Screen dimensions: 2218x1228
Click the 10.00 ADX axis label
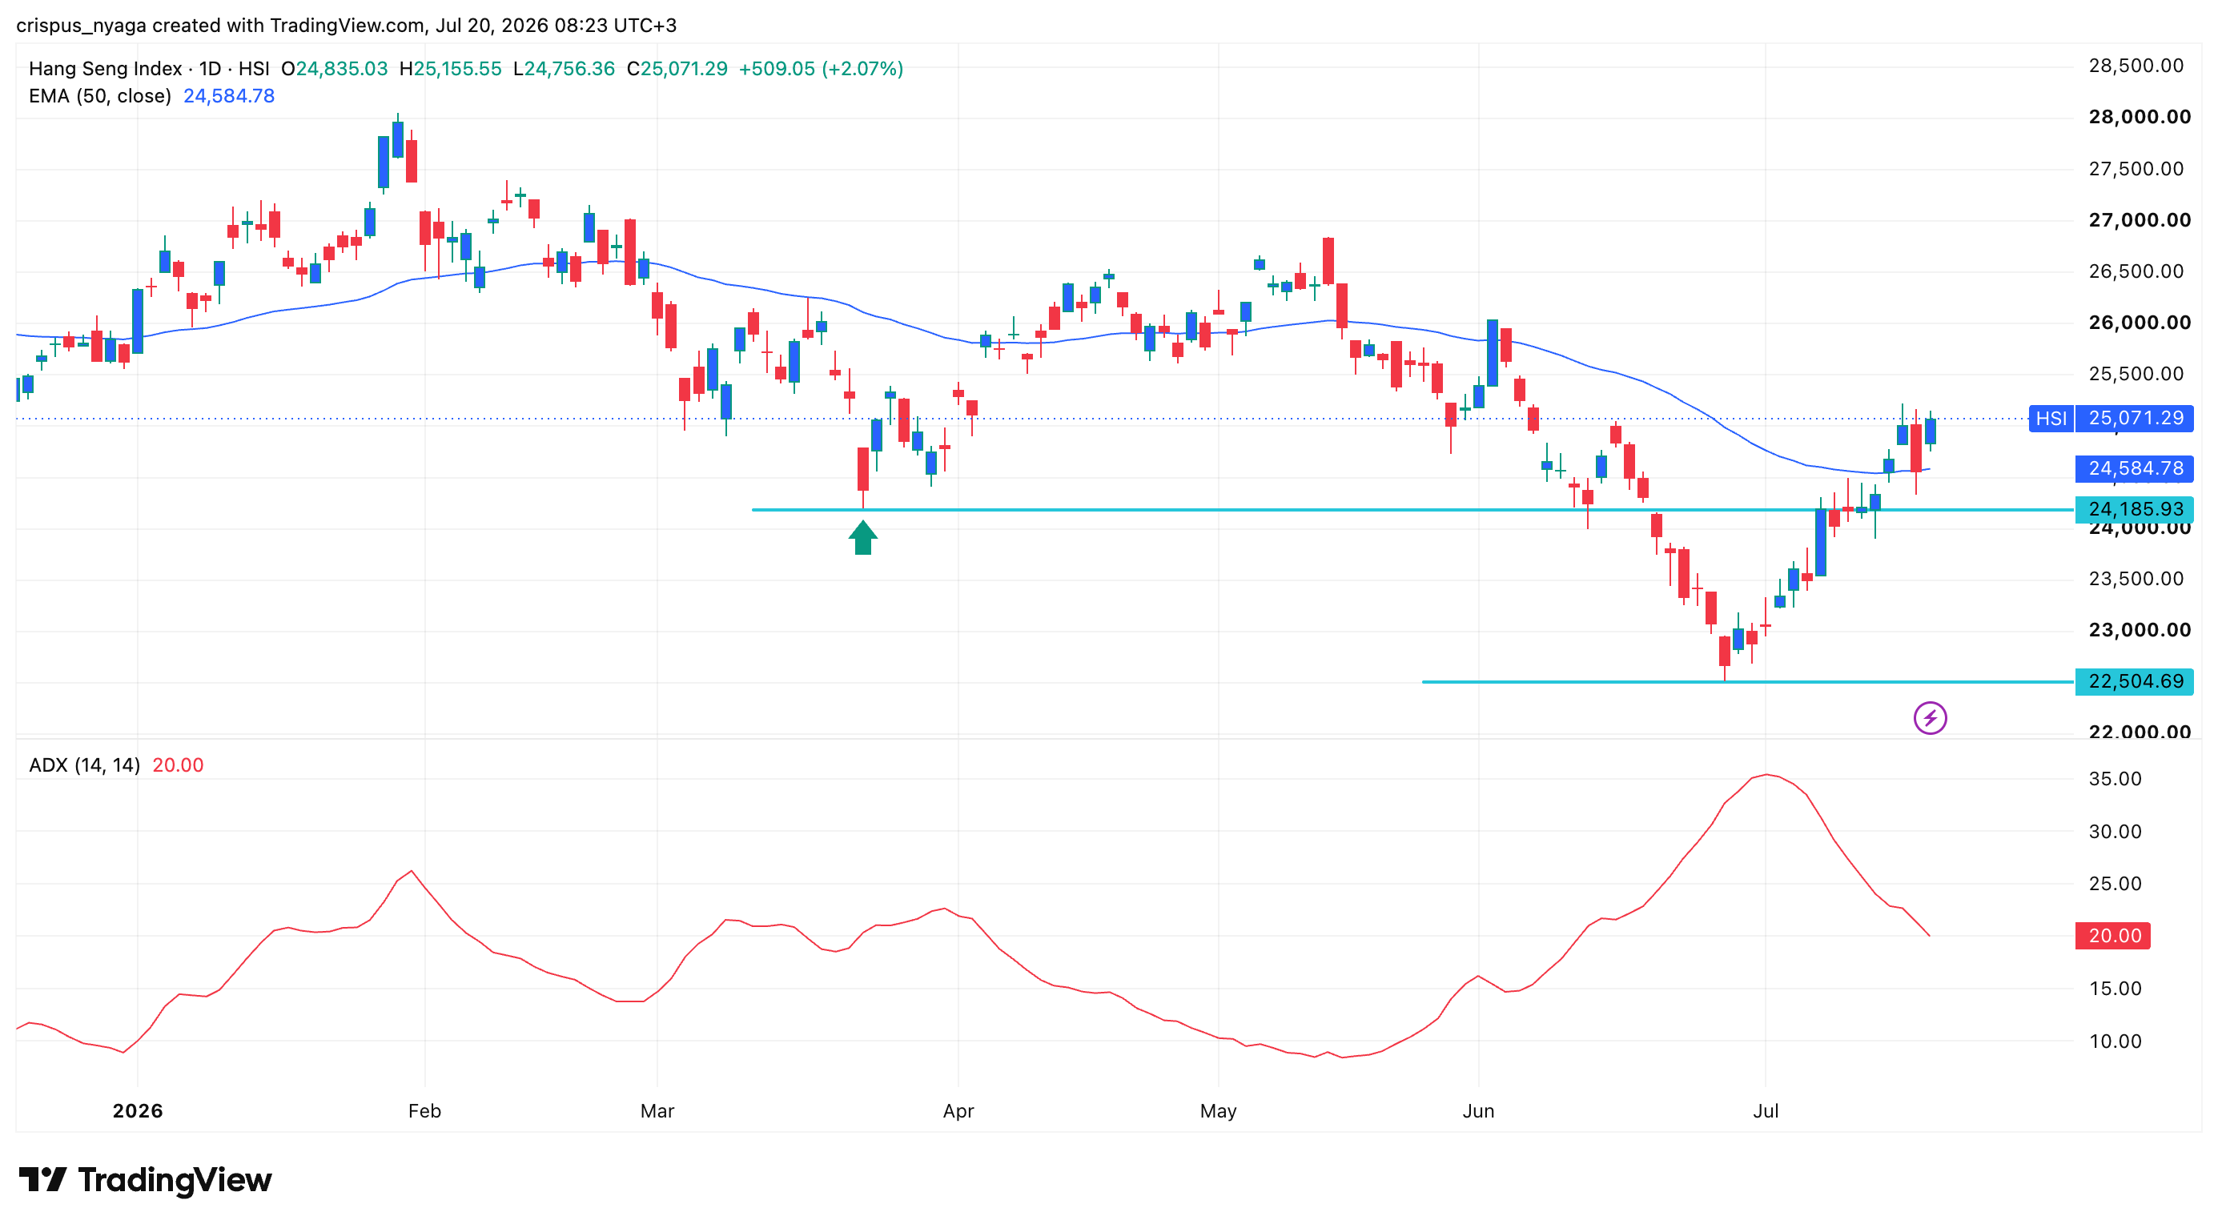[2115, 1041]
